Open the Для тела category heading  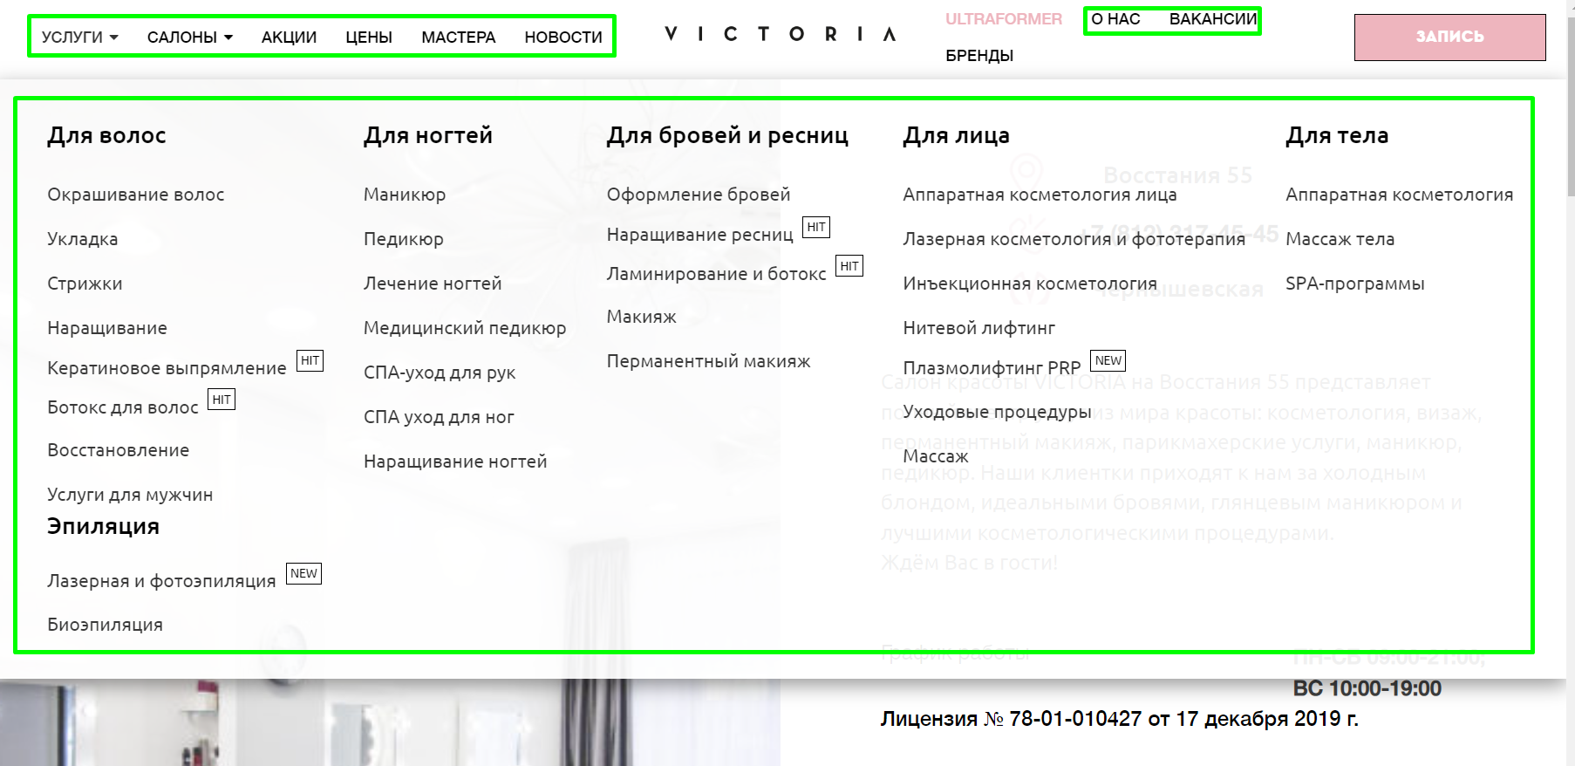tap(1337, 135)
